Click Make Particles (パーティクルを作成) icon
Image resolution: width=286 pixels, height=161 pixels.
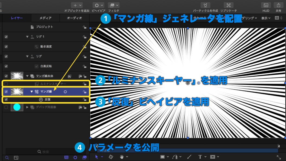[205, 5]
